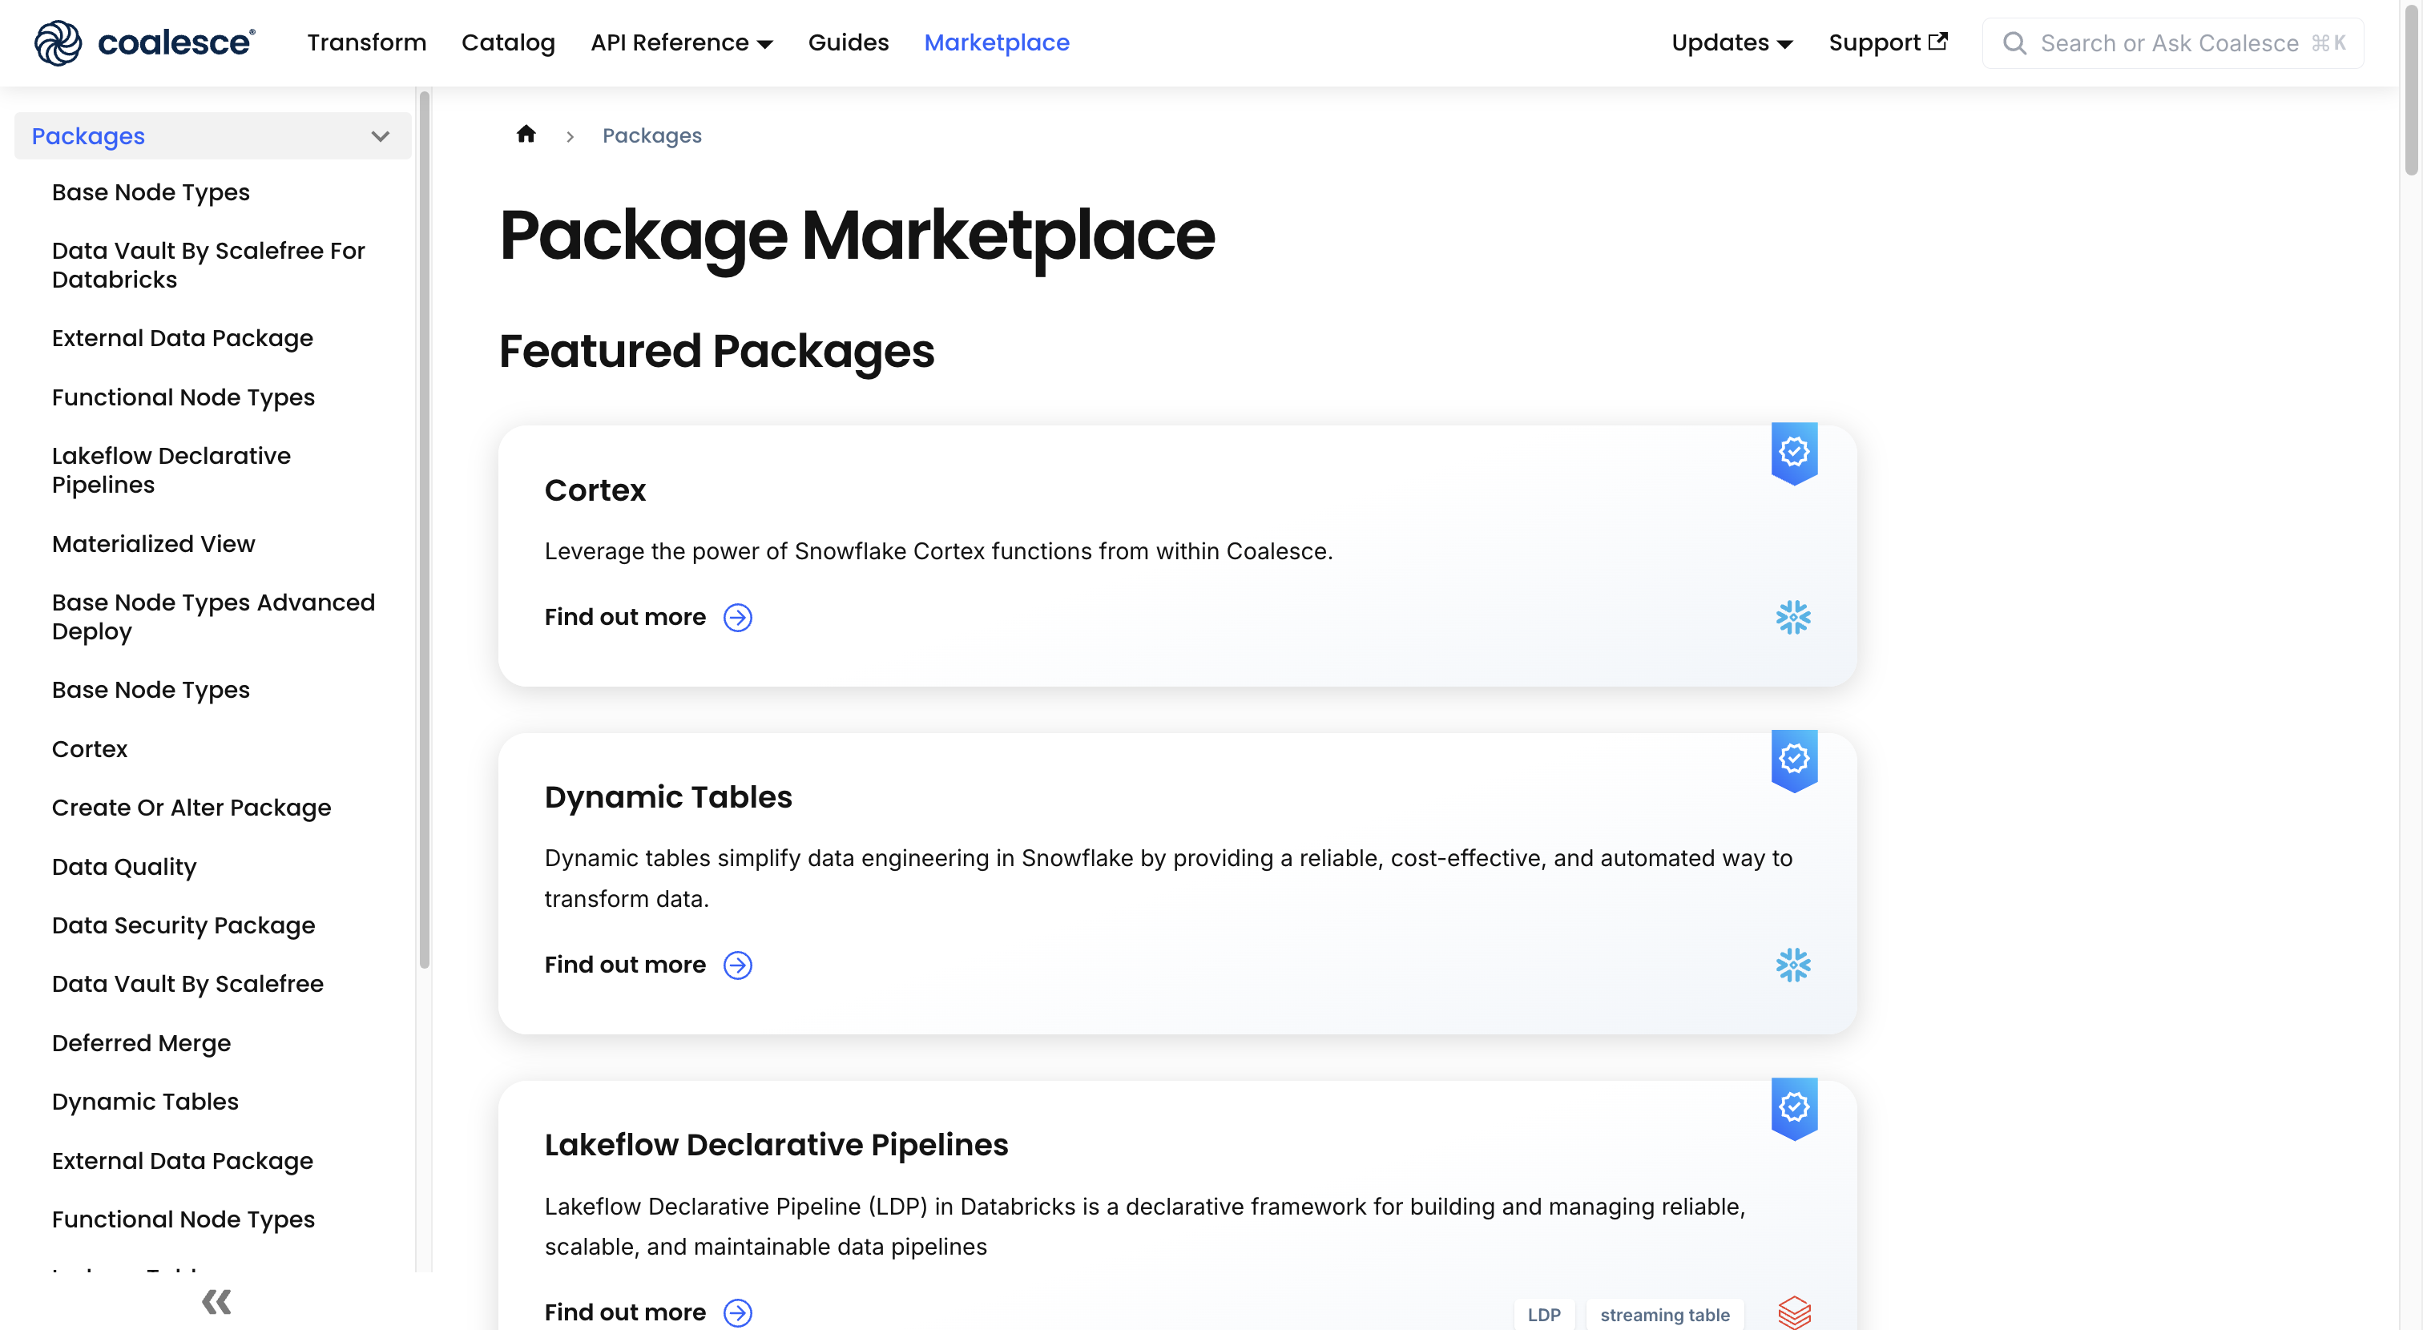Screen dimensions: 2423x1330
Task: Click the Coalesce logo to go home
Action: coord(141,42)
